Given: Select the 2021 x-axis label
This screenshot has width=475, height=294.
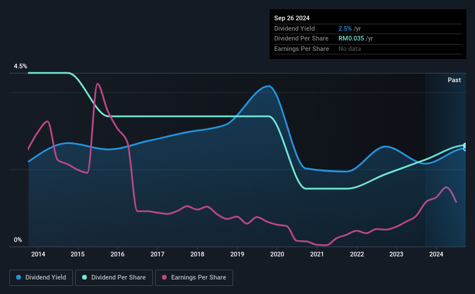Looking at the screenshot, I should [317, 254].
